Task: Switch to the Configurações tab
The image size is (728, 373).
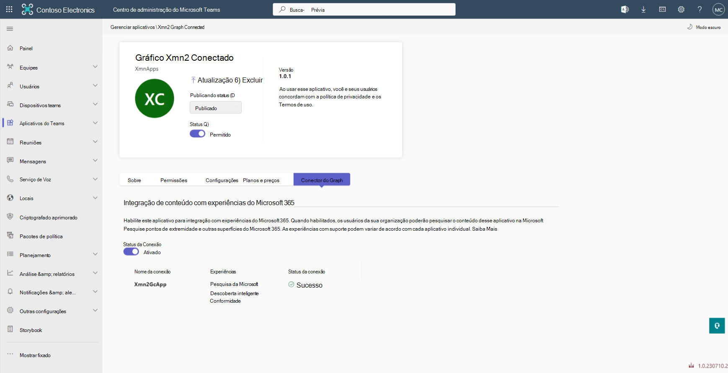Action: point(222,180)
